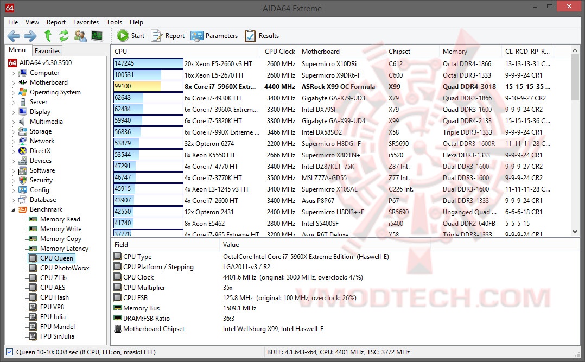
Task: Click the Report document icon
Action: pos(157,36)
